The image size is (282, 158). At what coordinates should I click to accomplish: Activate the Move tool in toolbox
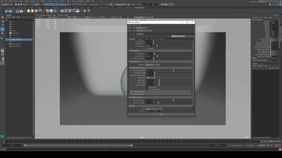[x=2, y=29]
